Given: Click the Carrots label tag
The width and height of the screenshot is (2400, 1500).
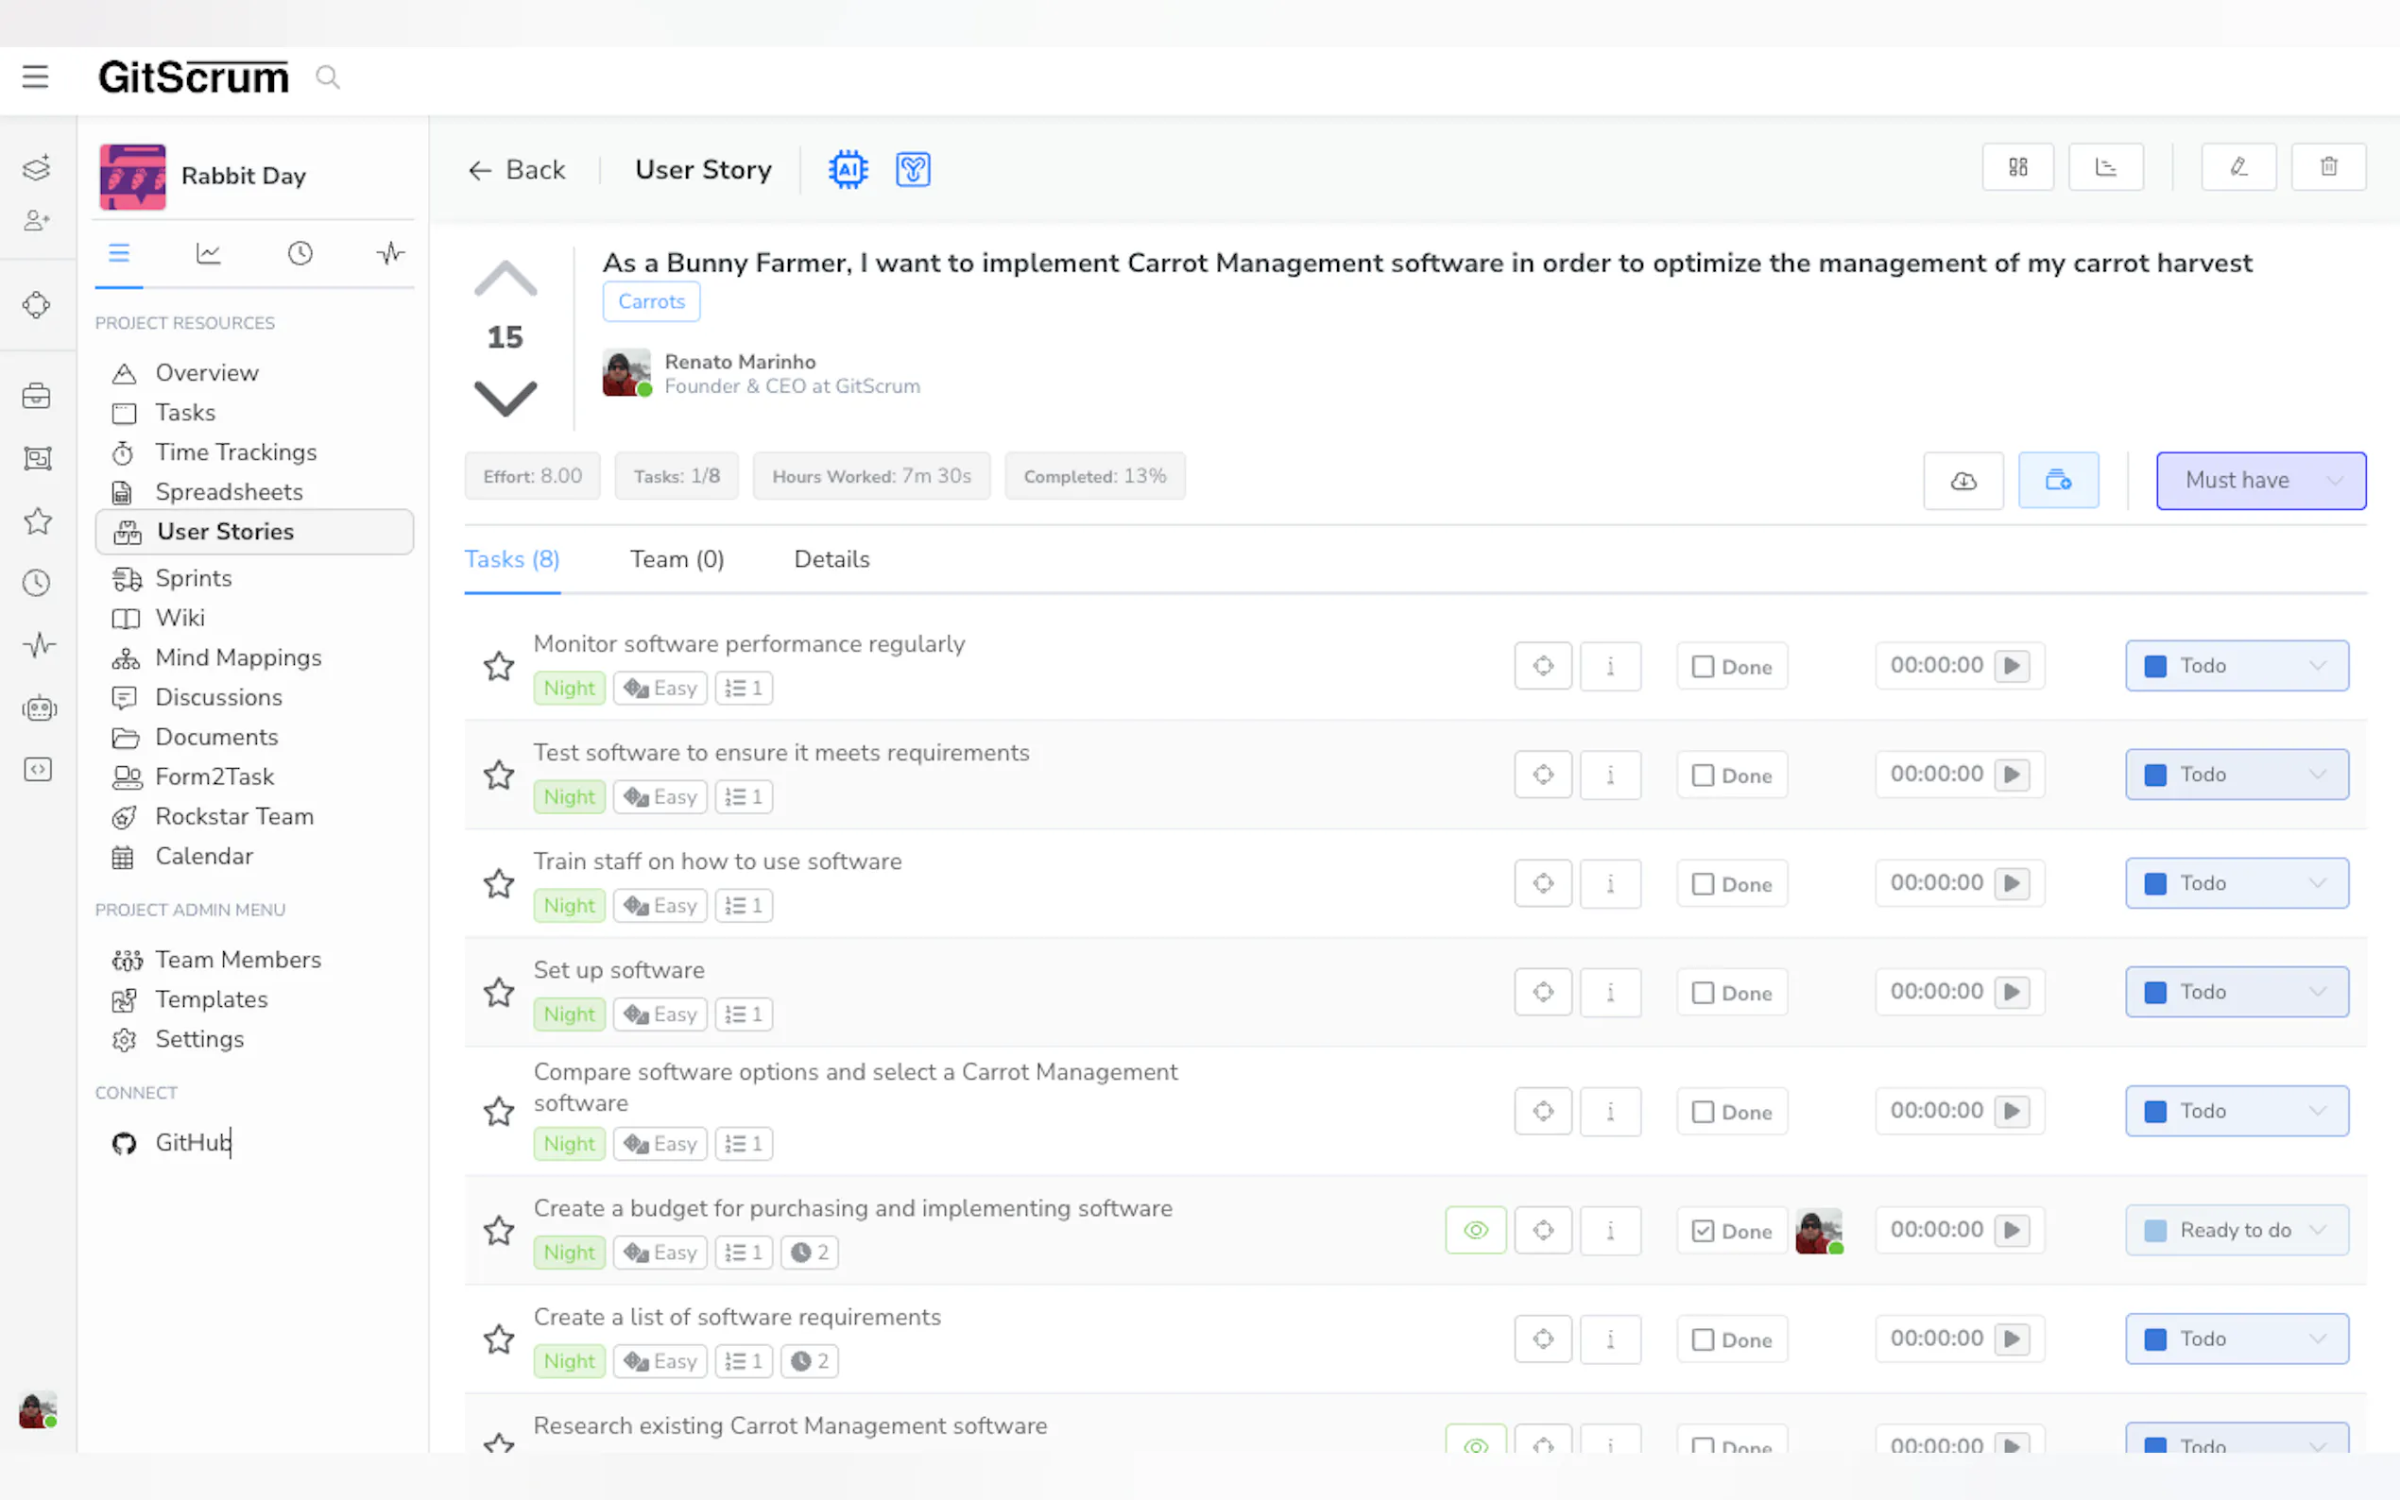Looking at the screenshot, I should pos(651,301).
